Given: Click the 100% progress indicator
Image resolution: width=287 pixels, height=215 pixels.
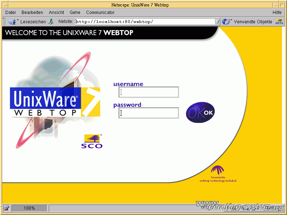Looking at the screenshot, I should point(29,208).
